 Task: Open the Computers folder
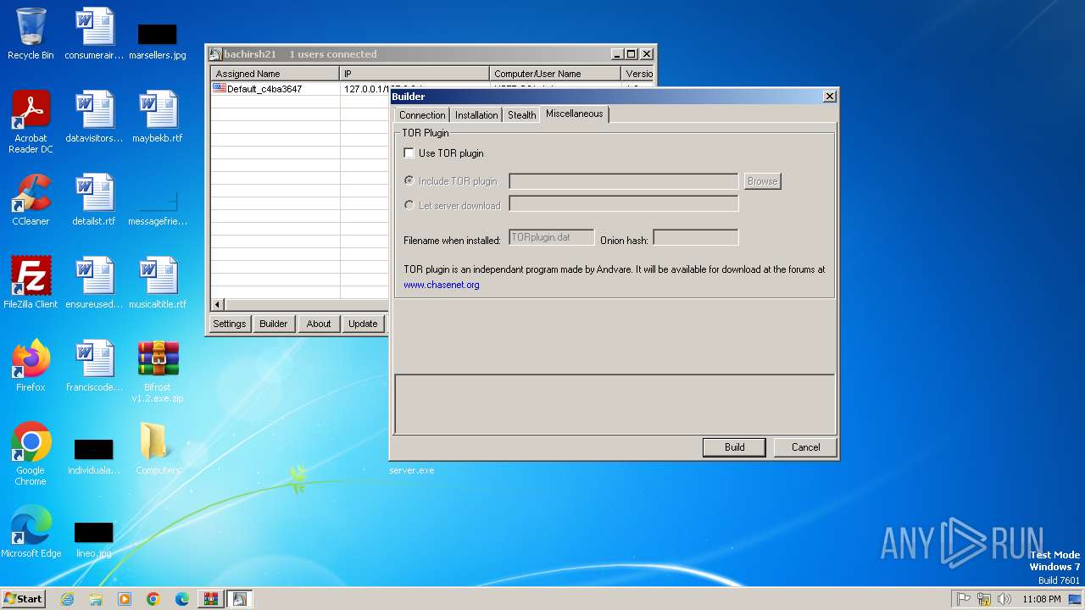pos(158,450)
